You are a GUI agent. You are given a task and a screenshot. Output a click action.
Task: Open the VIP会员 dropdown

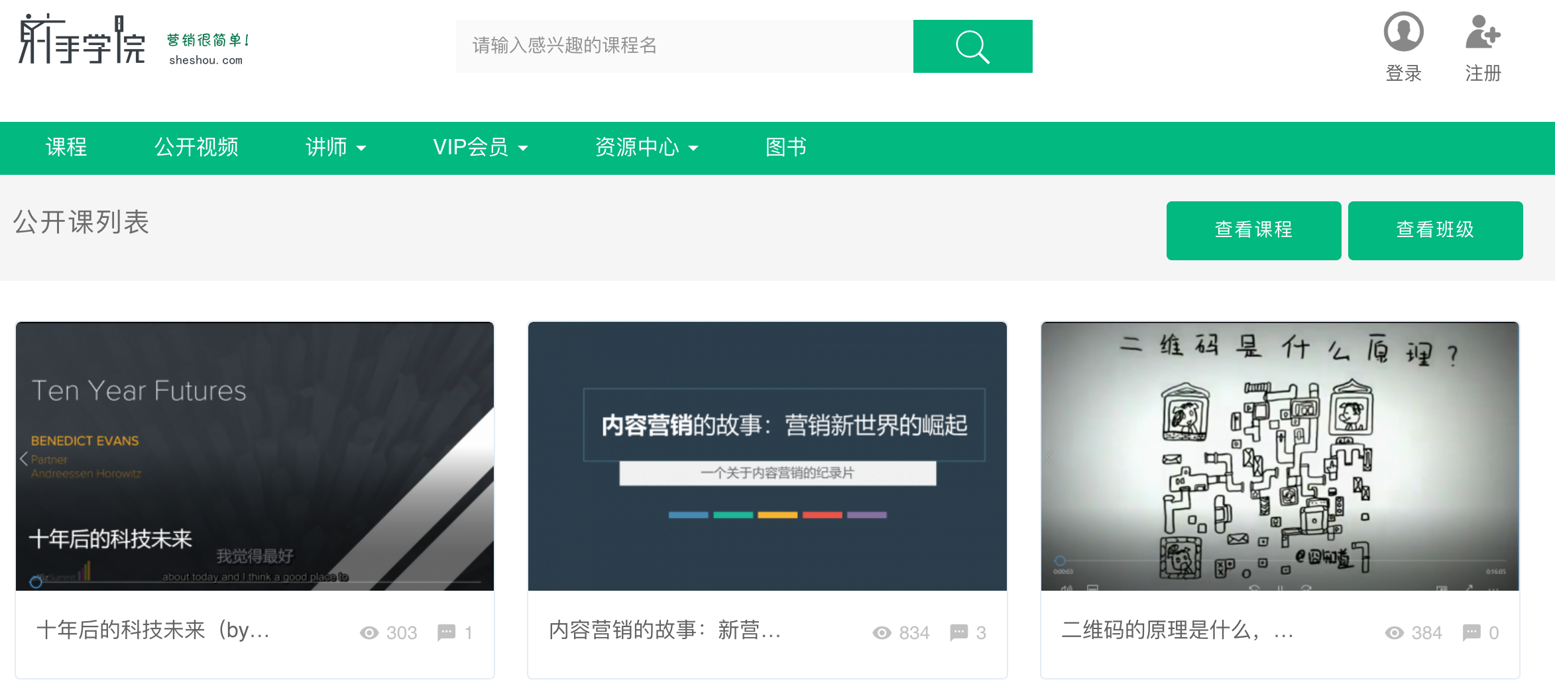coord(480,147)
